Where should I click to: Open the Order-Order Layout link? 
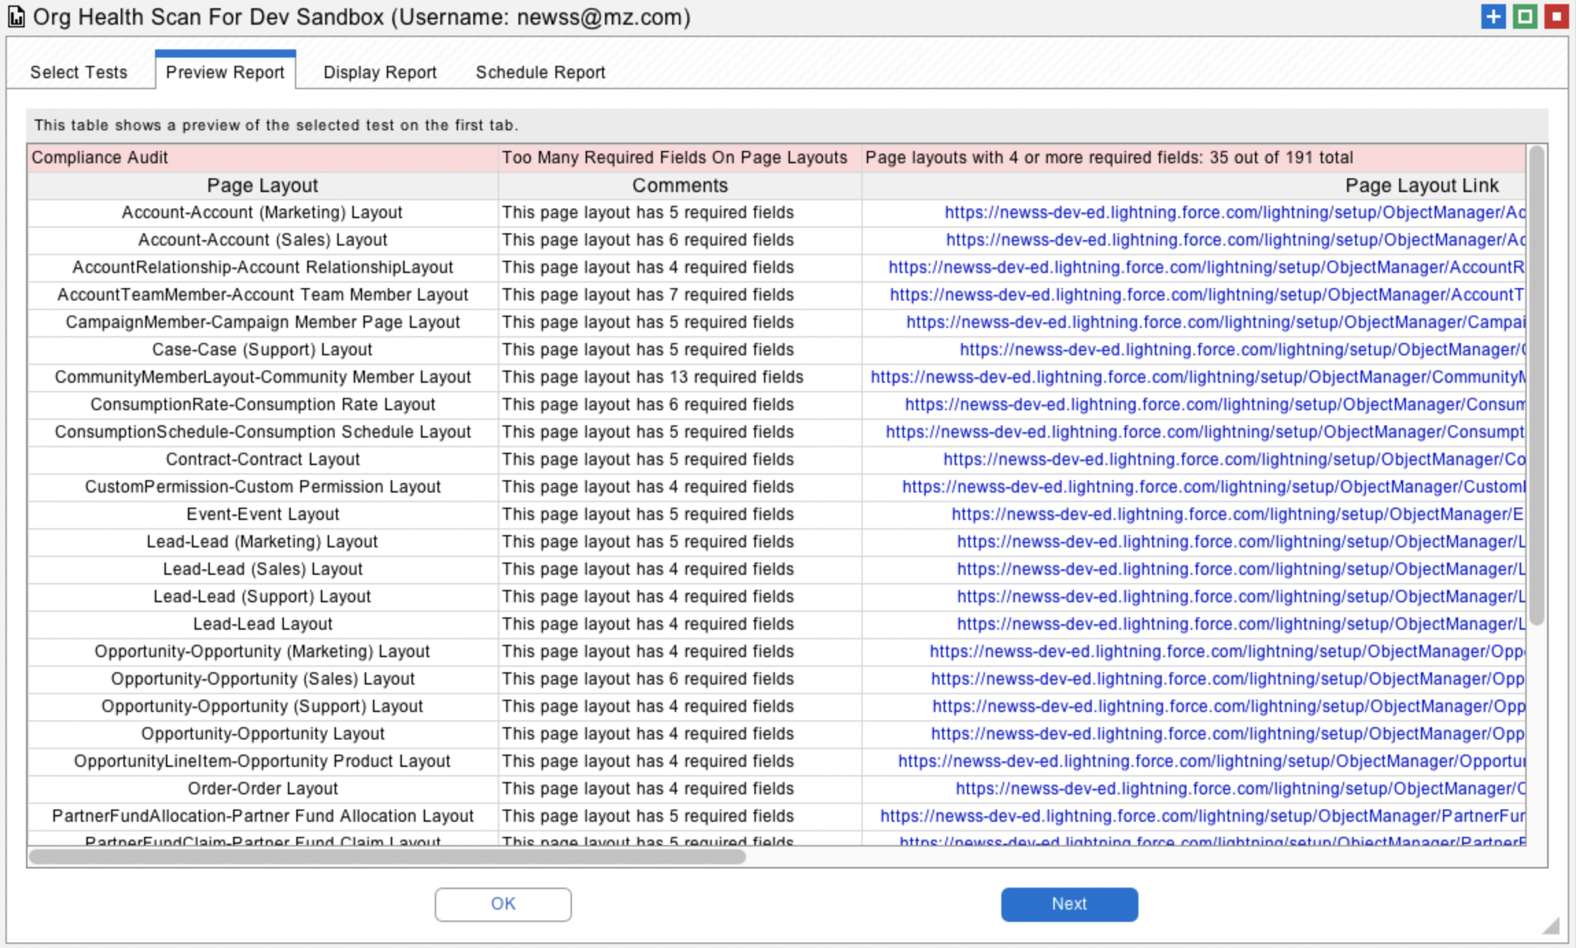point(1240,789)
